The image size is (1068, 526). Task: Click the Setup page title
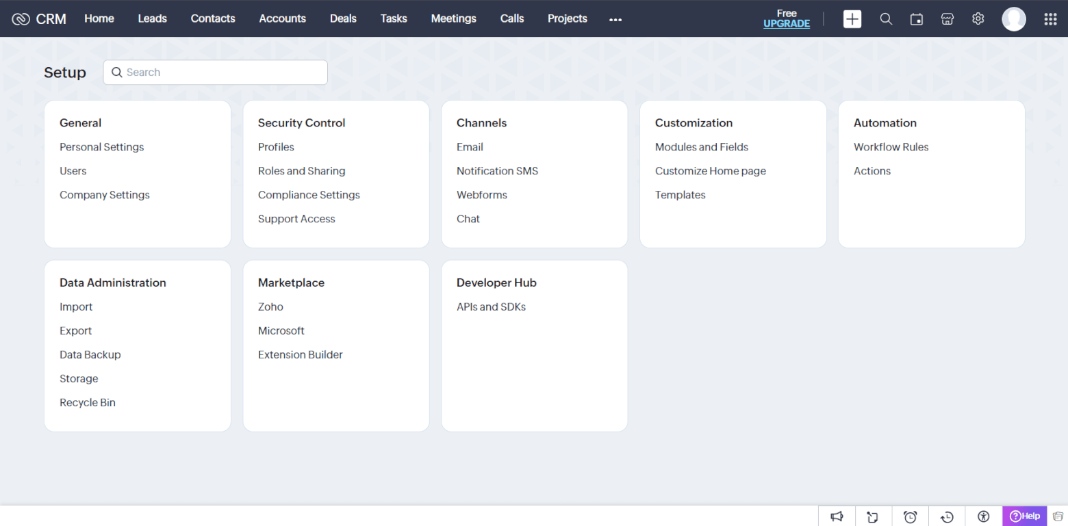click(65, 73)
